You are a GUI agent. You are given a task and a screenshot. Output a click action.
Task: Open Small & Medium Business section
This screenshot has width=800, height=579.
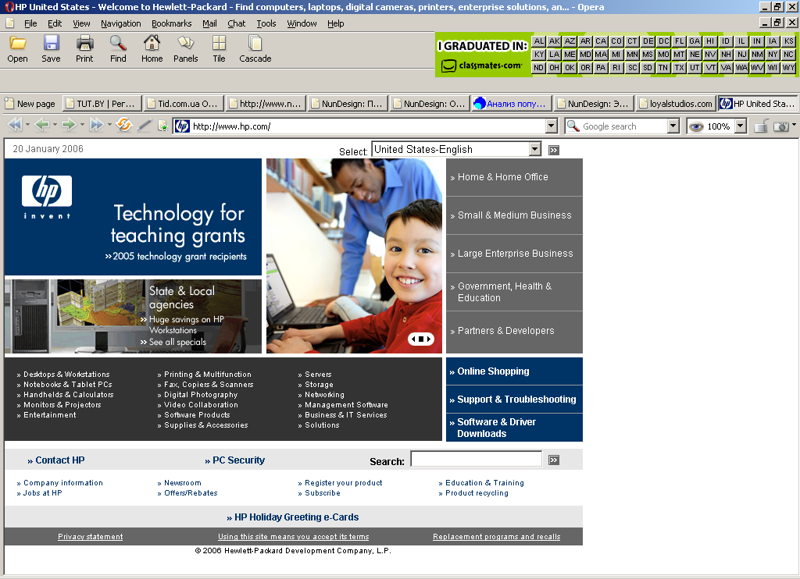(514, 215)
